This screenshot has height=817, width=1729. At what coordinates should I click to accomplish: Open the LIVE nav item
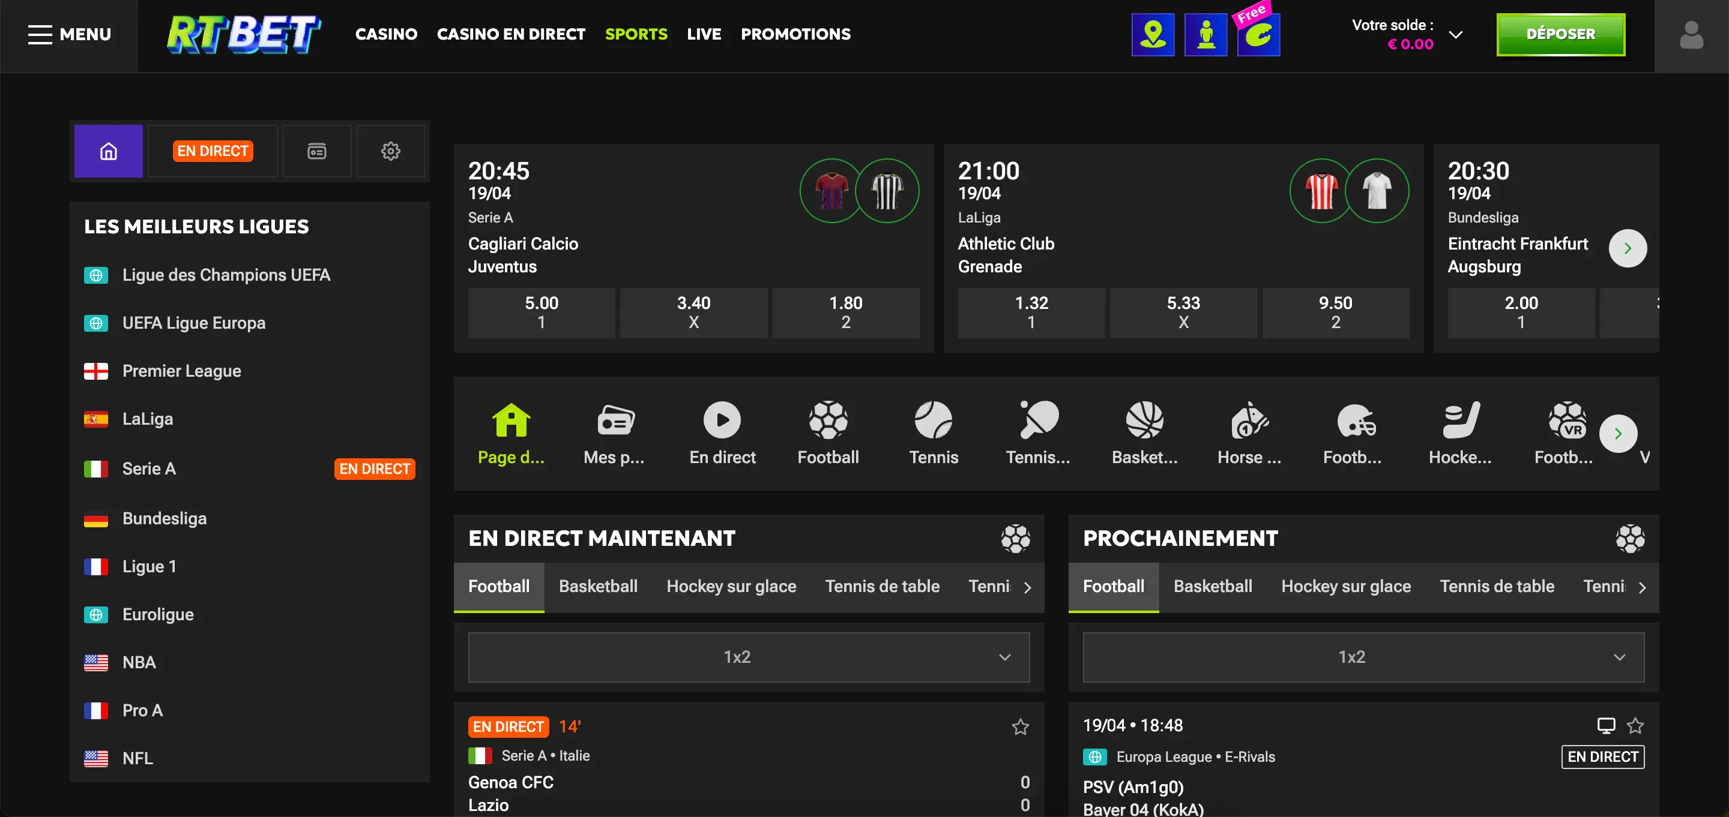coord(704,34)
